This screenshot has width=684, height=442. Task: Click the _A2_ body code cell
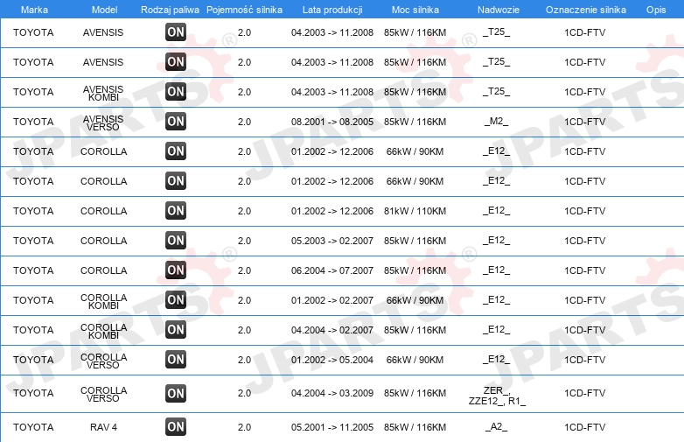point(497,427)
